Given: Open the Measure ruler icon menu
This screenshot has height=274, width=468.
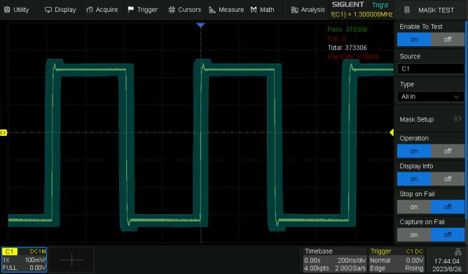Looking at the screenshot, I should click(x=226, y=10).
